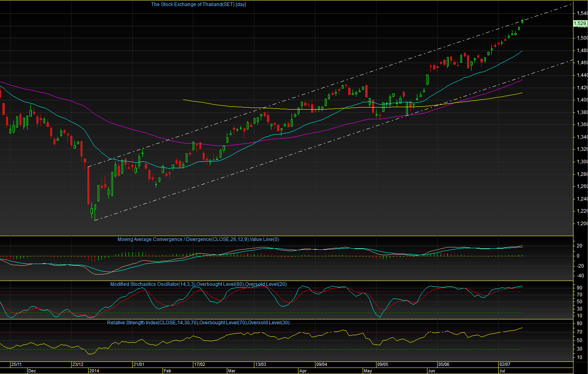The width and height of the screenshot is (588, 374).
Task: Click the 1,540 price axis label
Action: coord(582,13)
